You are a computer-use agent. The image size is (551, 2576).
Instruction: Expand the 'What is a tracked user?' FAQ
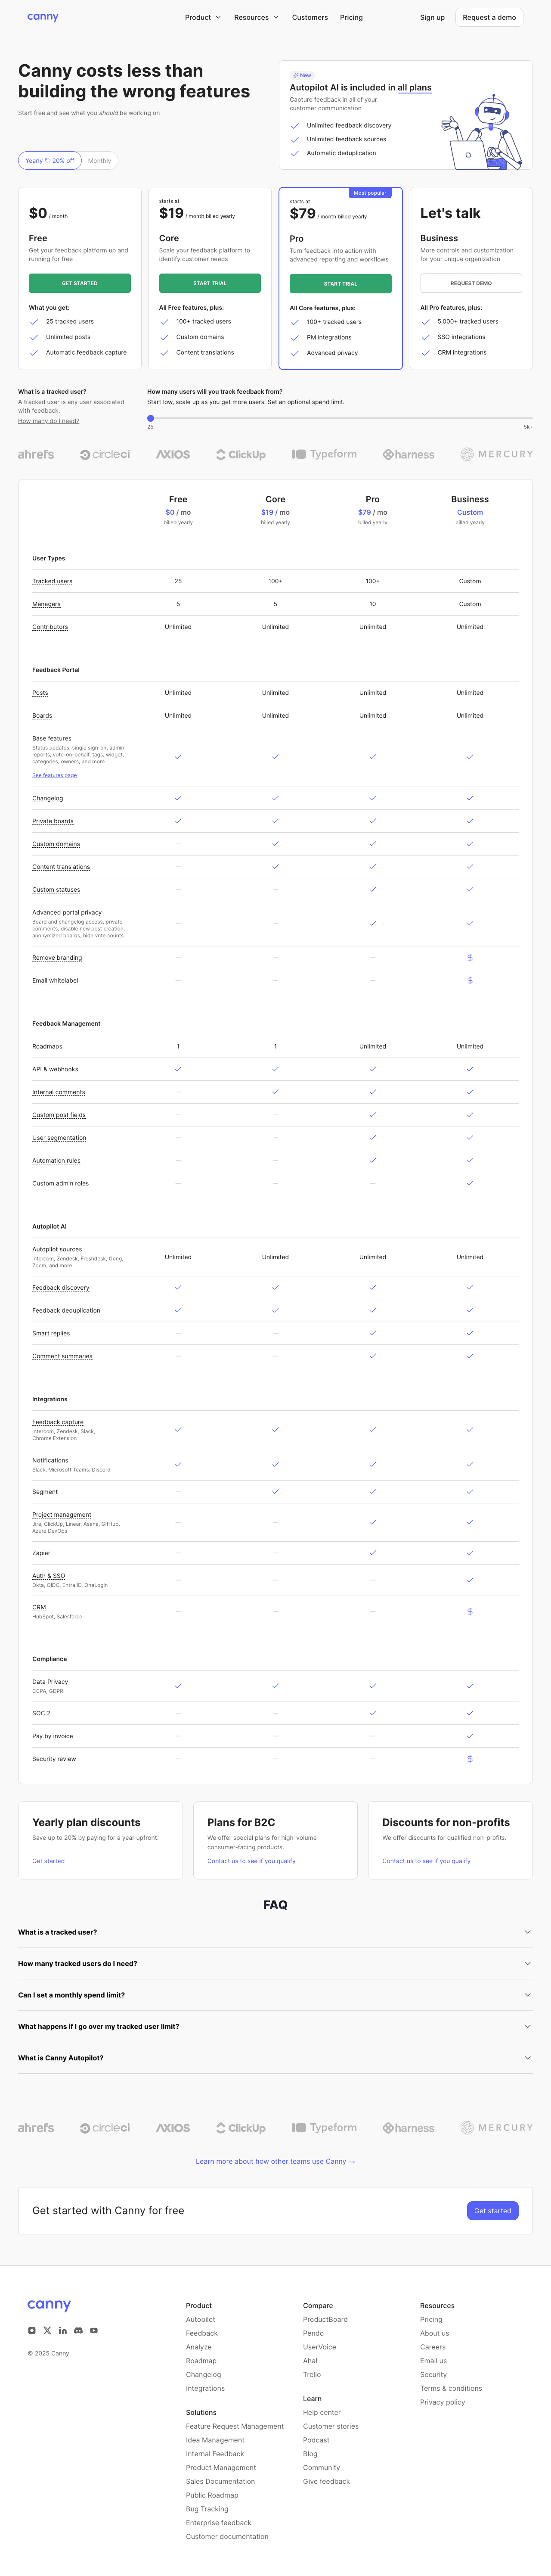pyautogui.click(x=275, y=1932)
